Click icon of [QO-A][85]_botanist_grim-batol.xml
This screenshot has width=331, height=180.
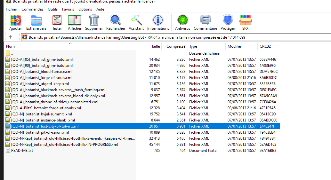(x=8, y=59)
